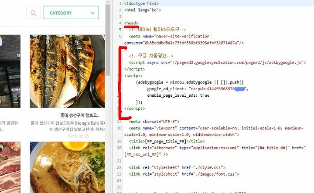
Task: Click the 'google_ad_client' code line
Action: click(x=198, y=89)
